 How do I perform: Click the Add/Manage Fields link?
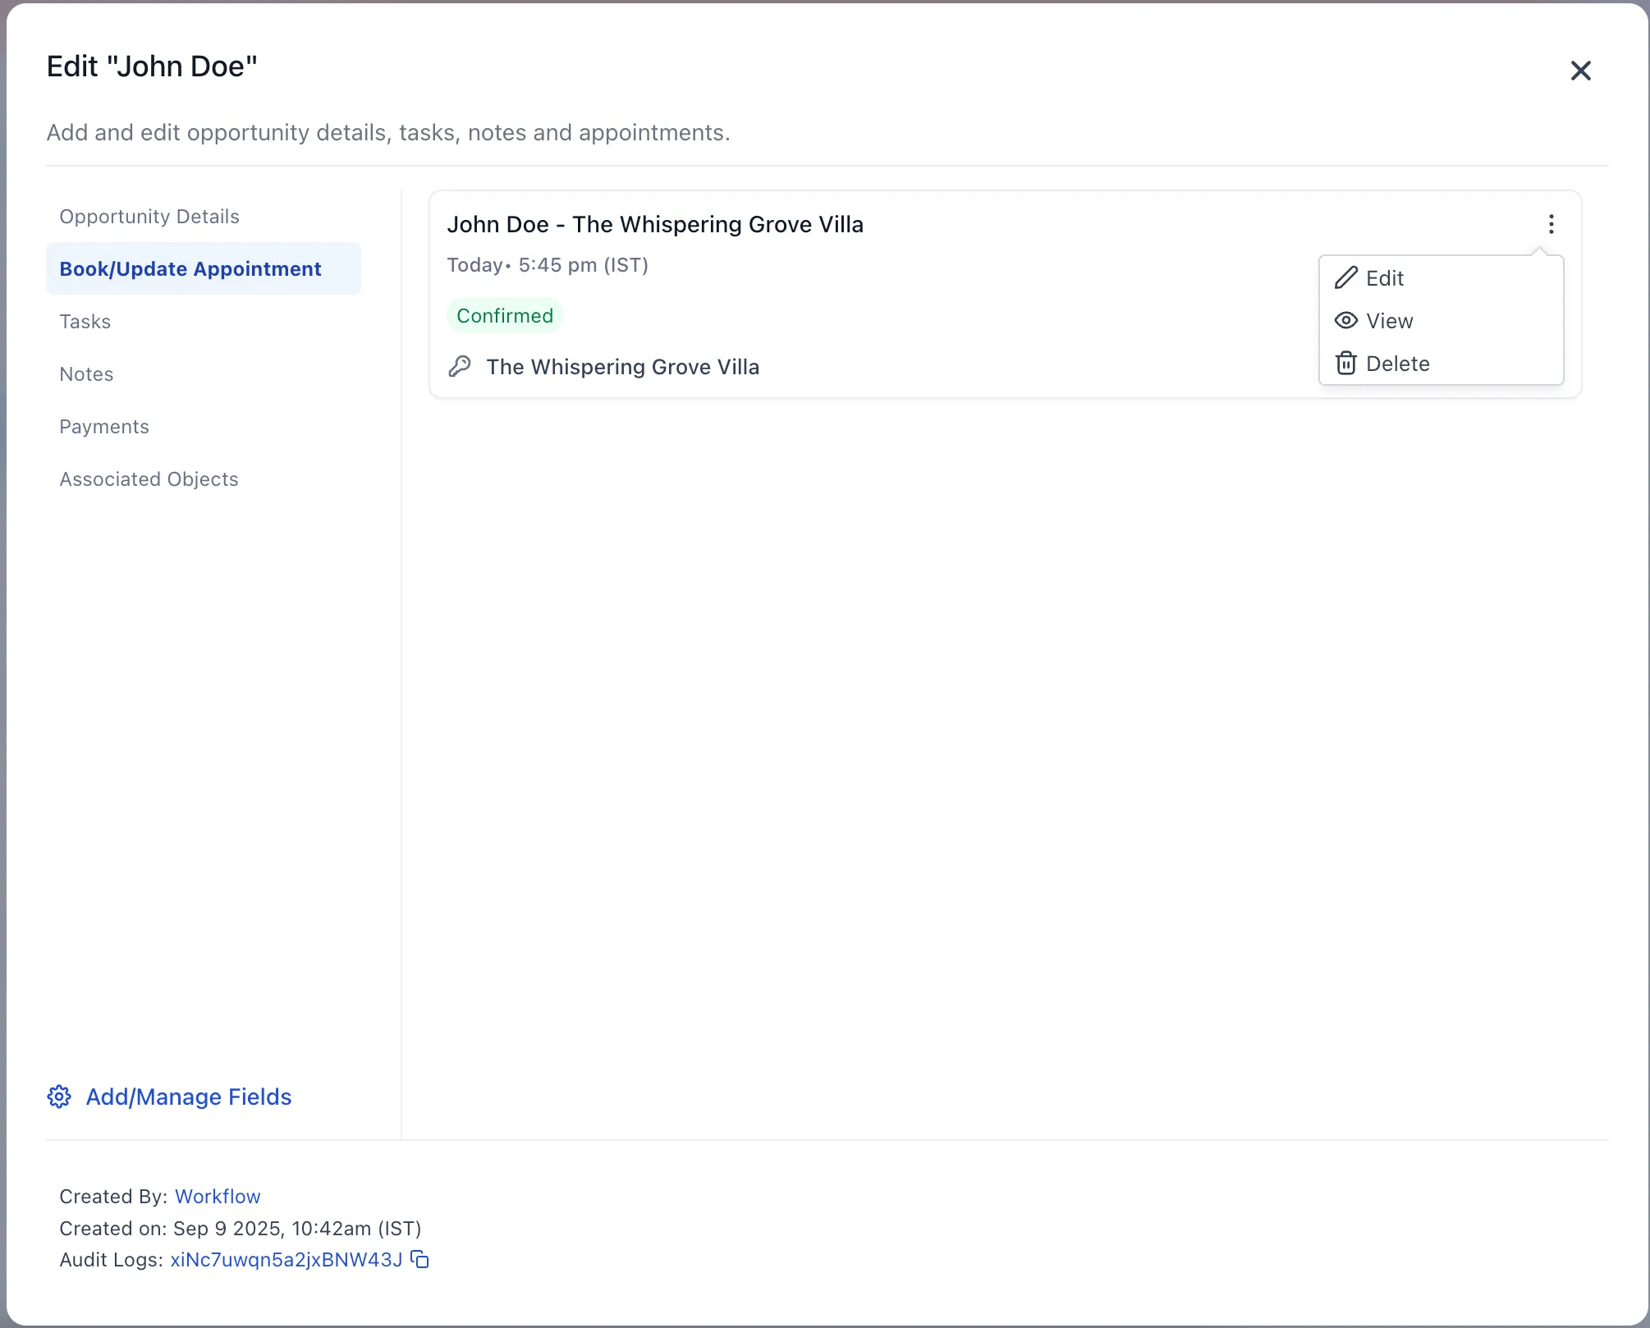coord(189,1097)
